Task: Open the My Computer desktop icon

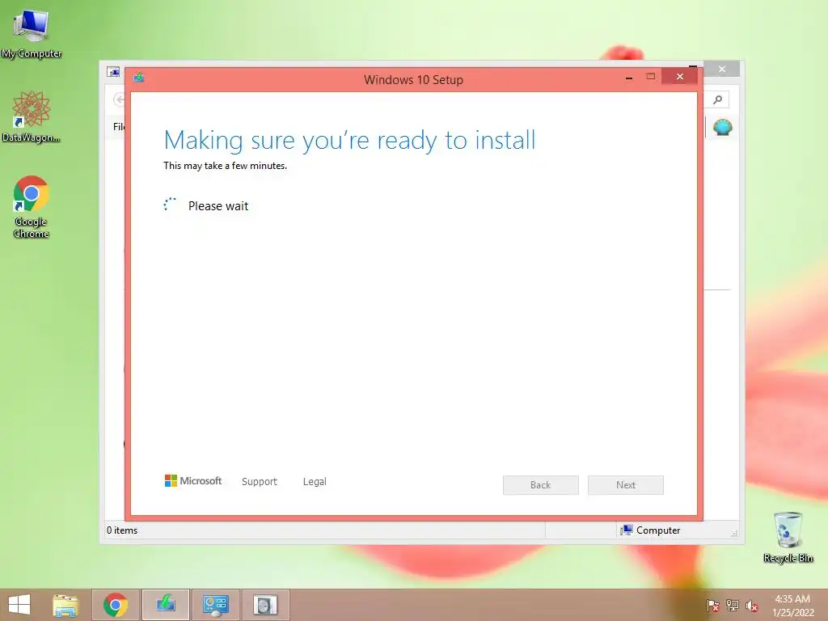Action: pyautogui.click(x=32, y=34)
